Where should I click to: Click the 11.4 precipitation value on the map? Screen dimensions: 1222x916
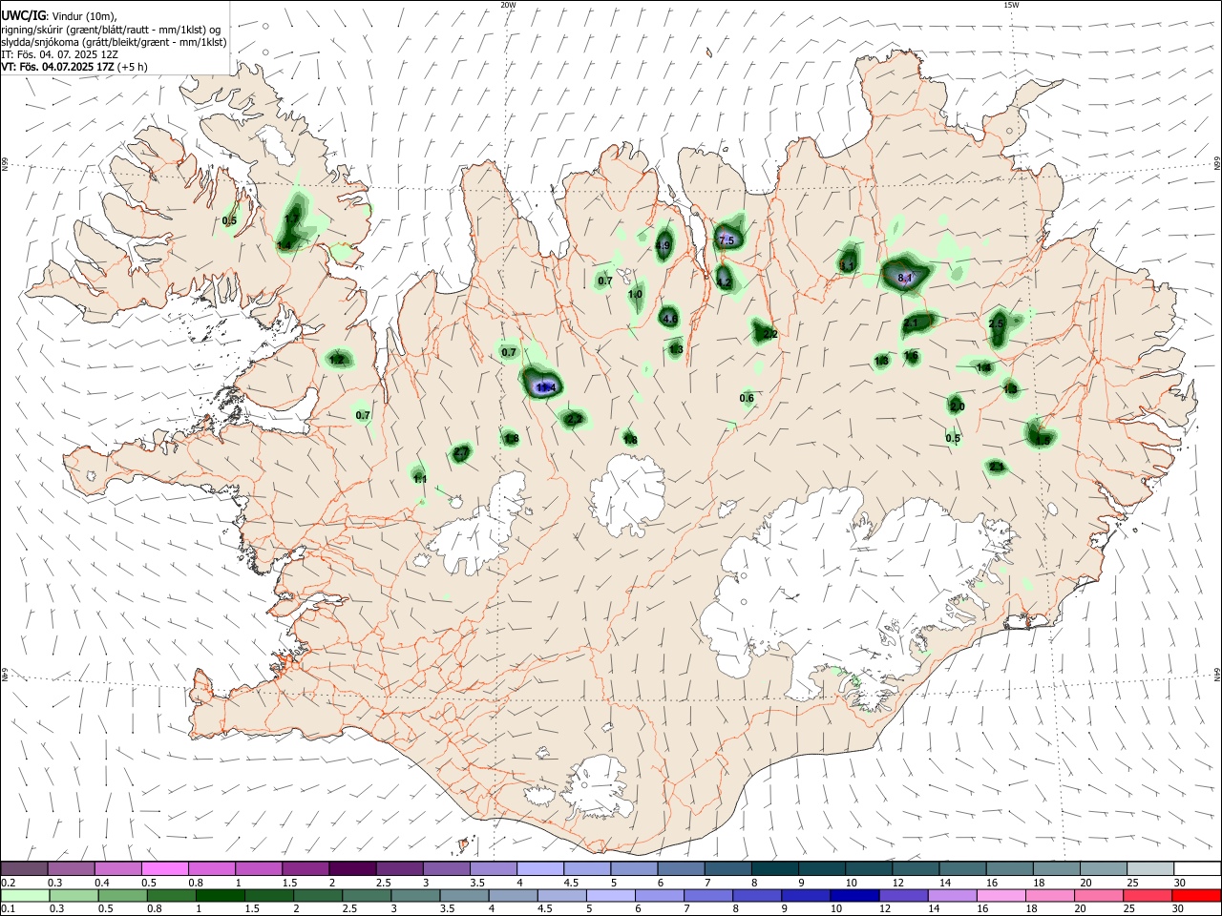pyautogui.click(x=545, y=387)
